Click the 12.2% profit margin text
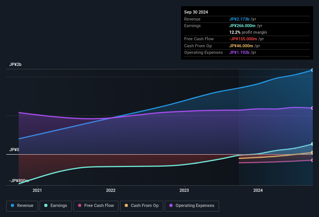 coord(248,32)
